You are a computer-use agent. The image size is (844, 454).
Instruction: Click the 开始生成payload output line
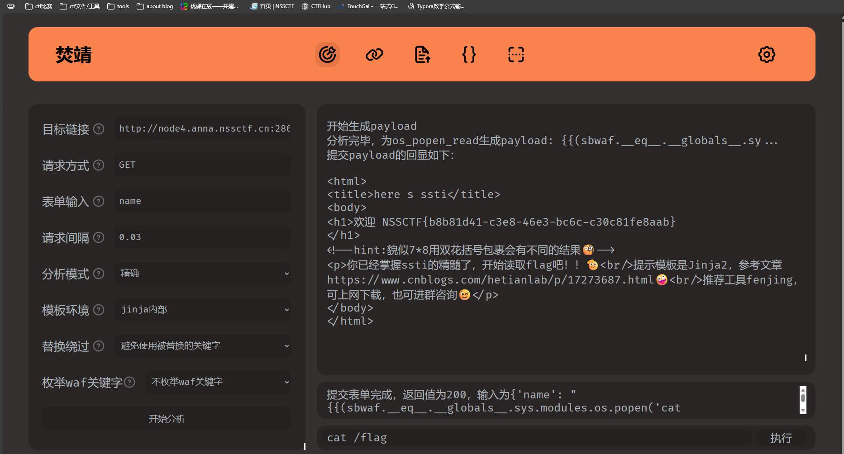pyautogui.click(x=372, y=126)
